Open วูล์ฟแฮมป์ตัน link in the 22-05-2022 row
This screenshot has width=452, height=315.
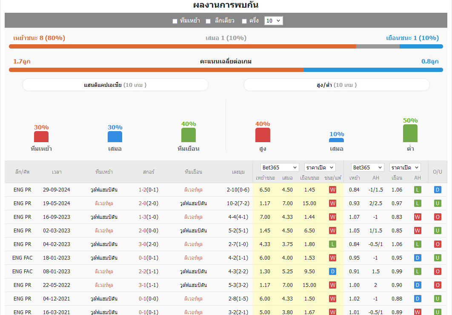pos(193,285)
